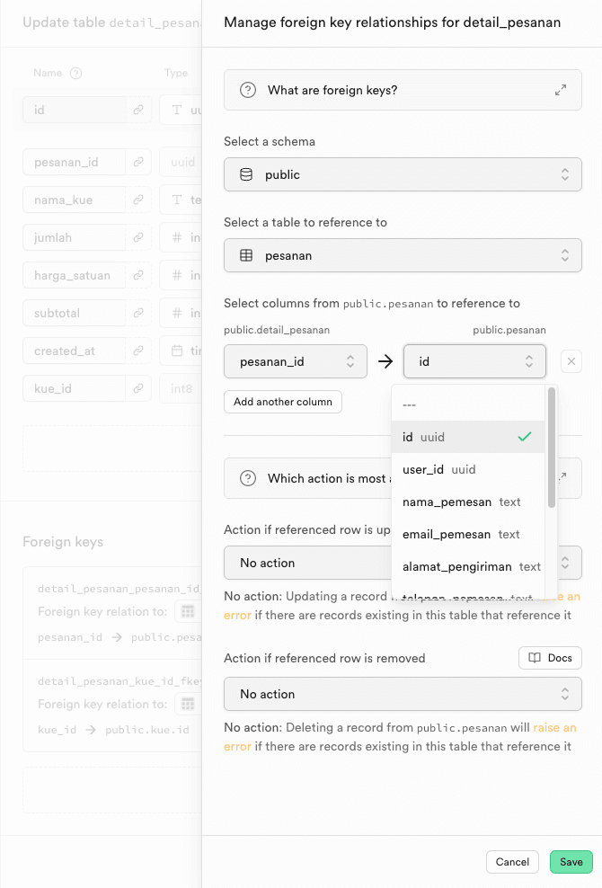
Task: Click the question mark icon beside 'What are foreign keys?'
Action: 247,90
